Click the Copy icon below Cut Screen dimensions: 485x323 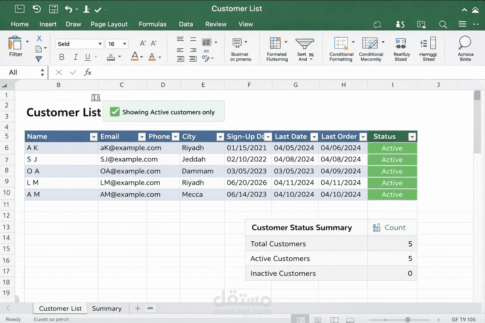39,49
